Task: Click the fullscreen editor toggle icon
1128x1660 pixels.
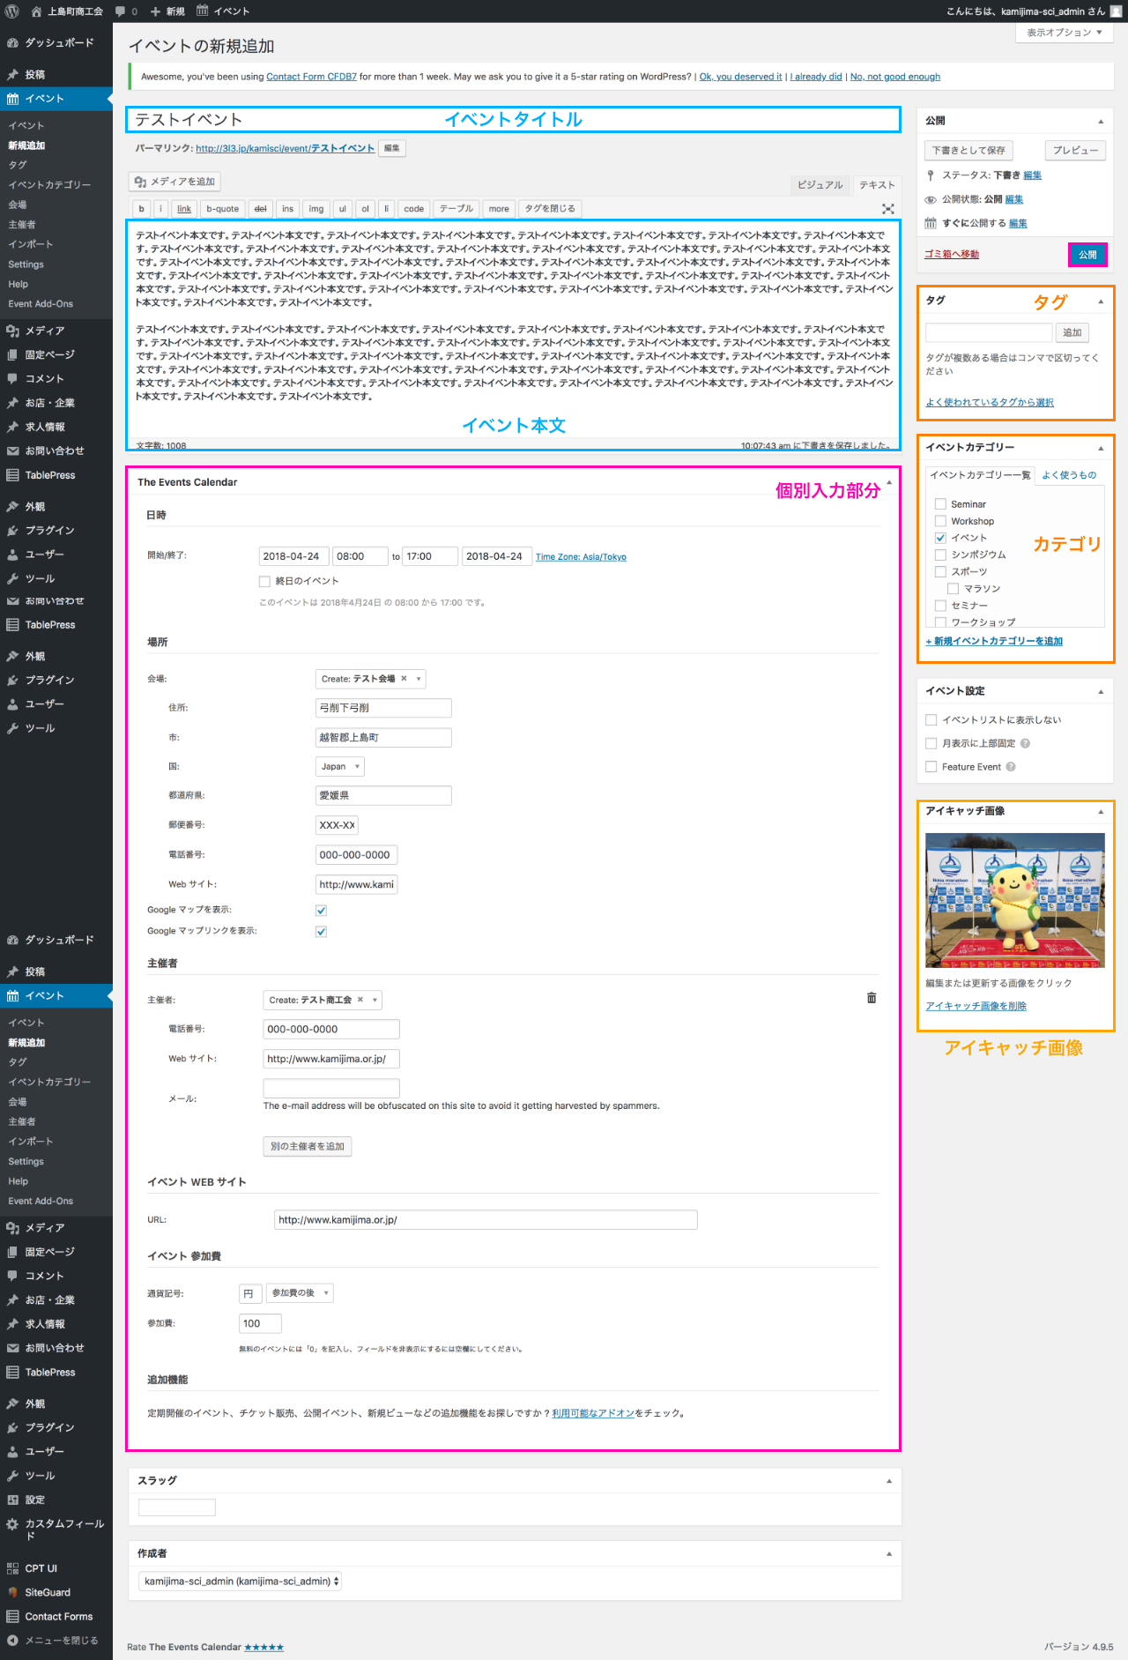Action: (x=887, y=209)
